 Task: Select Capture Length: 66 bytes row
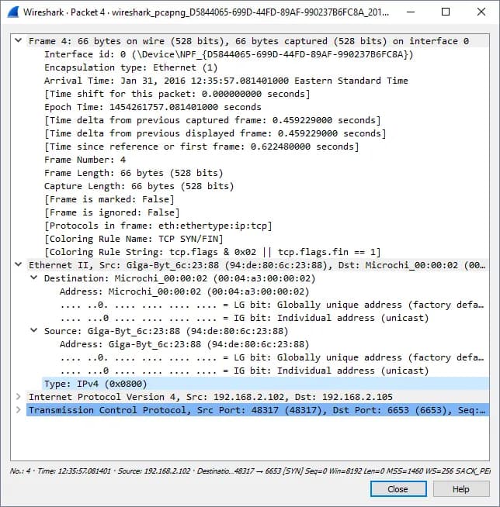click(x=266, y=186)
